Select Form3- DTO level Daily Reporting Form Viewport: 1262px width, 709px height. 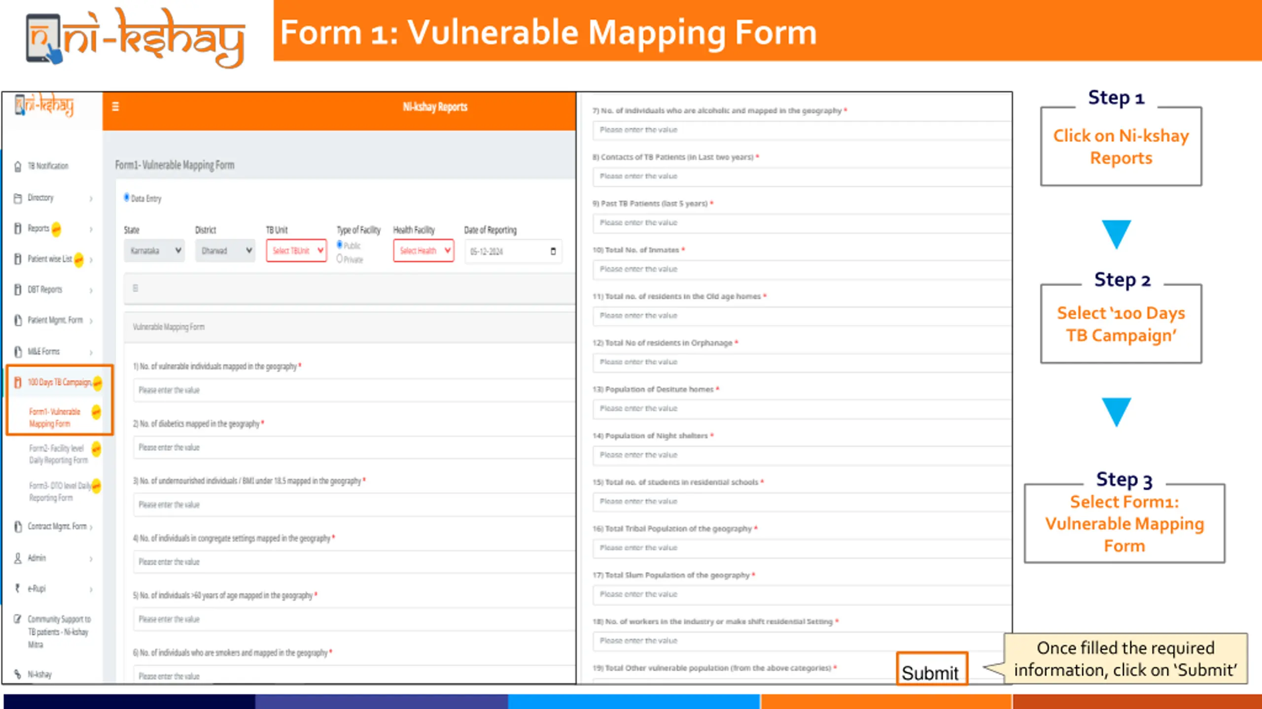60,491
